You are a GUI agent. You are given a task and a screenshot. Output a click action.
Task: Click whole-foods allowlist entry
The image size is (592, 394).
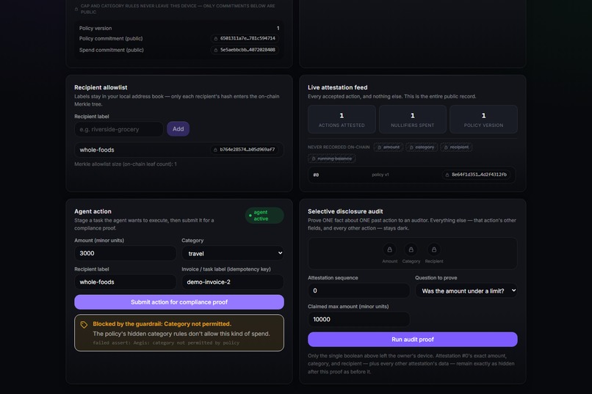pyautogui.click(x=179, y=150)
